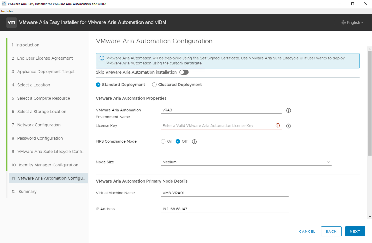Screen dimensions: 372x243
Task: Click the installer app icon in title bar
Action: pyautogui.click(x=4, y=4)
